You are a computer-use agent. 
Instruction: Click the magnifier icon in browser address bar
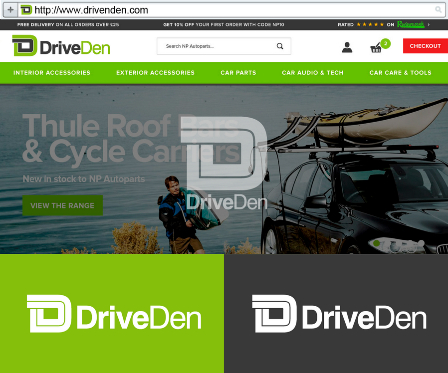click(438, 9)
